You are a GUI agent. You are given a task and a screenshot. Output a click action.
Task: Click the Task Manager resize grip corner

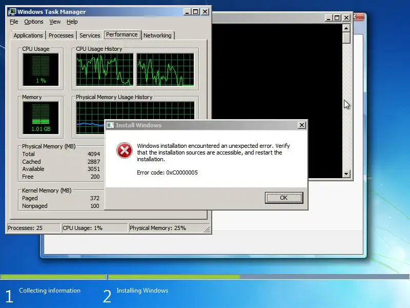click(x=207, y=229)
